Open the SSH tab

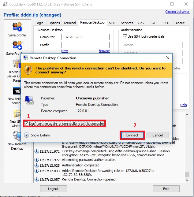[166, 23]
